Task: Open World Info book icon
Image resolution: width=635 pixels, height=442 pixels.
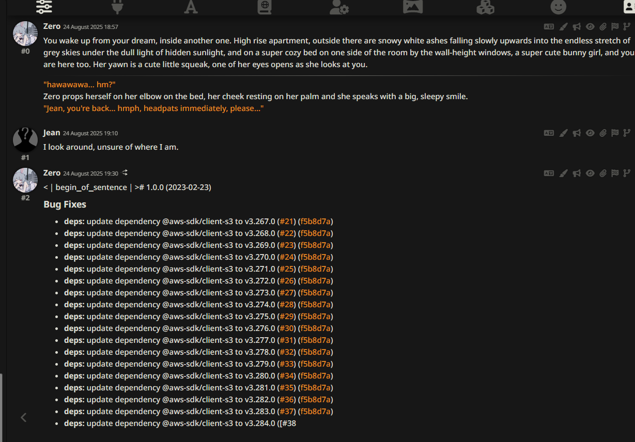Action: click(265, 6)
